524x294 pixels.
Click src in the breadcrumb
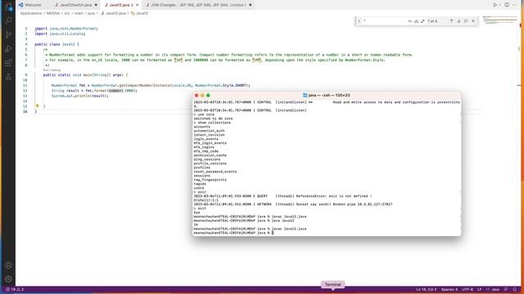click(67, 13)
